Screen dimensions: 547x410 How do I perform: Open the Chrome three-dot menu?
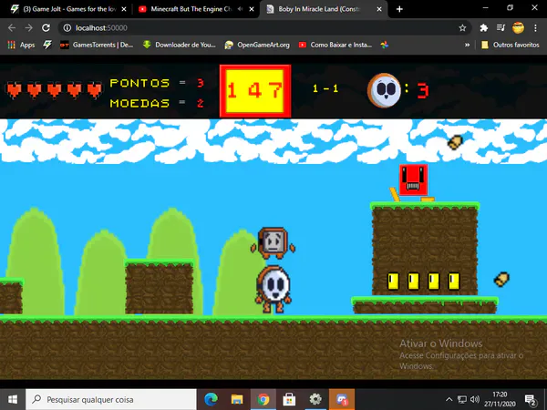point(535,28)
